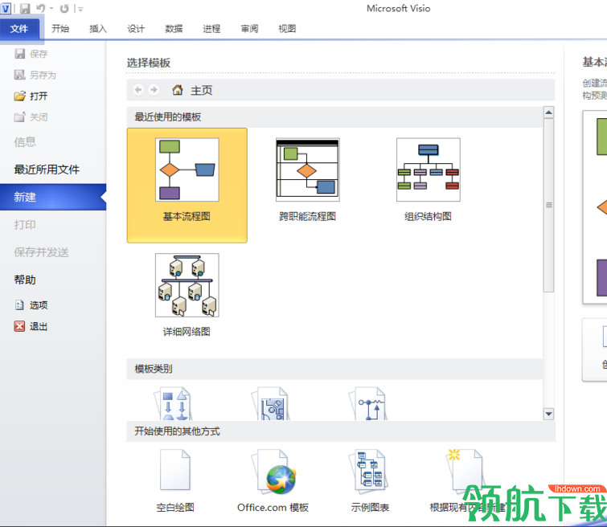Image resolution: width=607 pixels, height=527 pixels.
Task: Switch to the 视图 ribbon tab
Action: (287, 29)
